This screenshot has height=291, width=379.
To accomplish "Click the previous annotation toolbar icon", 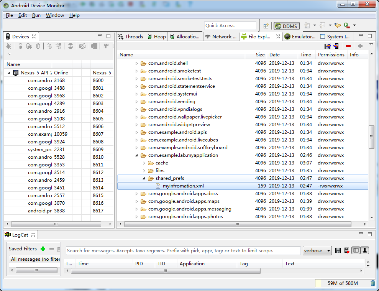I will click(x=322, y=25).
